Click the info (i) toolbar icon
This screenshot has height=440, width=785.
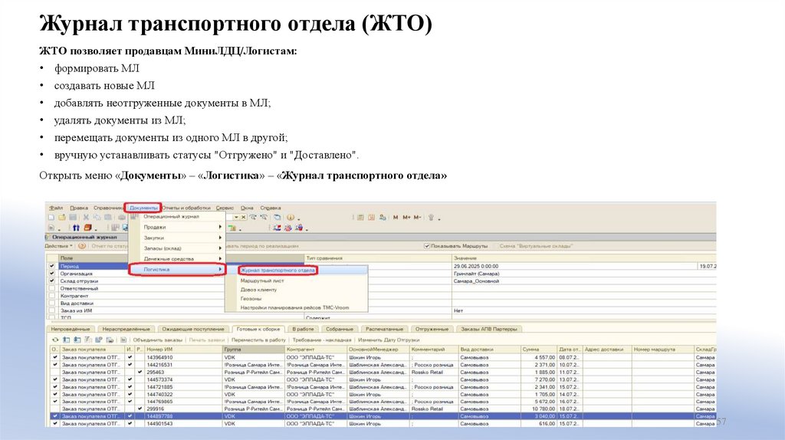290,217
